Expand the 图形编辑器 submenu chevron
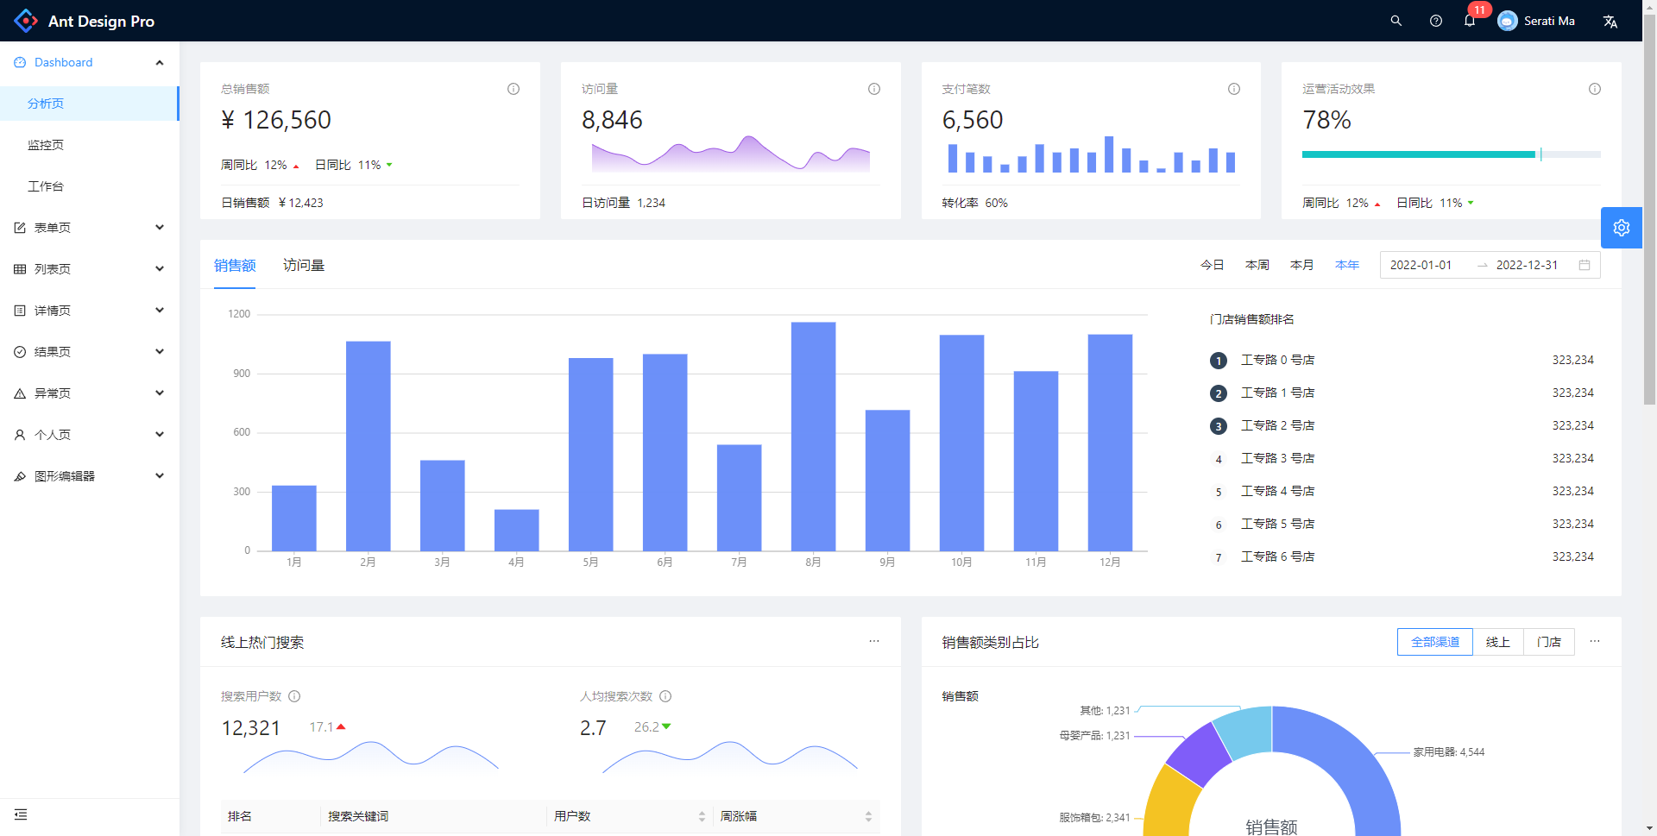 point(160,476)
